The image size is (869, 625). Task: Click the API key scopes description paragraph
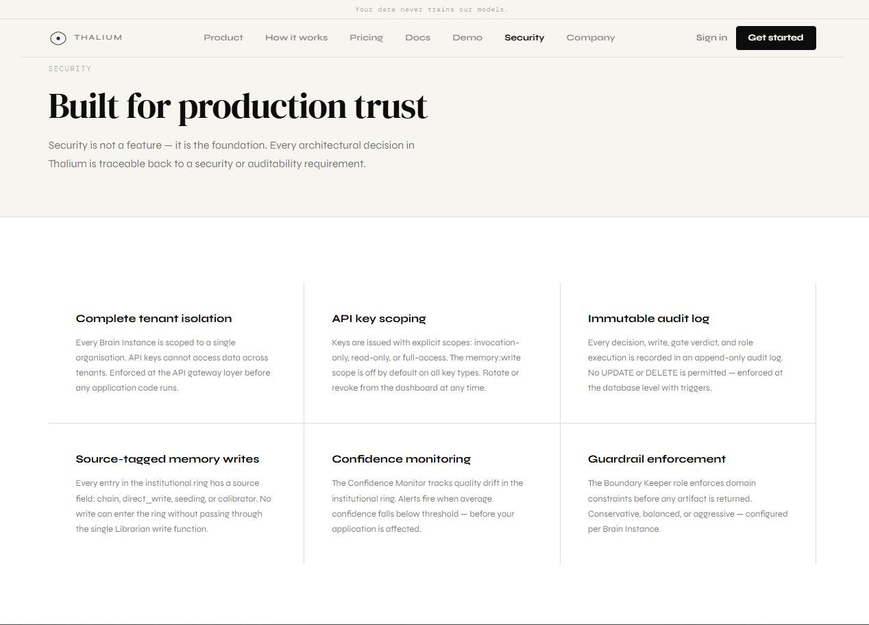point(426,365)
